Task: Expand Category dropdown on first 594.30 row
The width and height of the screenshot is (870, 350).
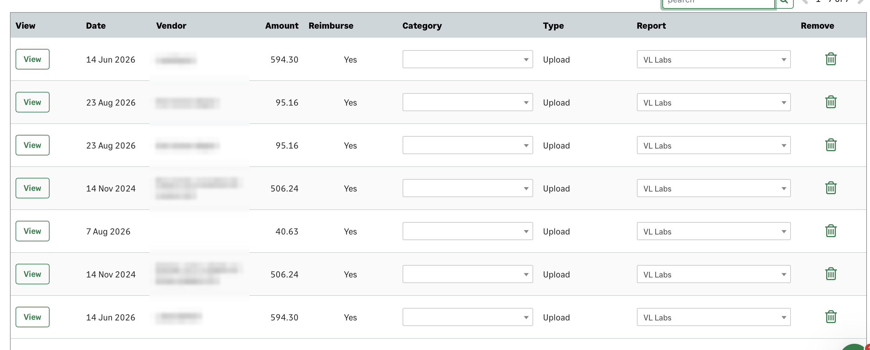Action: [x=467, y=59]
